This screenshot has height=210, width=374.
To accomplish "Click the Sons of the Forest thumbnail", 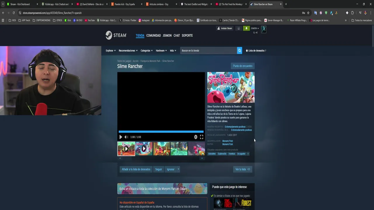I will 224,203.
